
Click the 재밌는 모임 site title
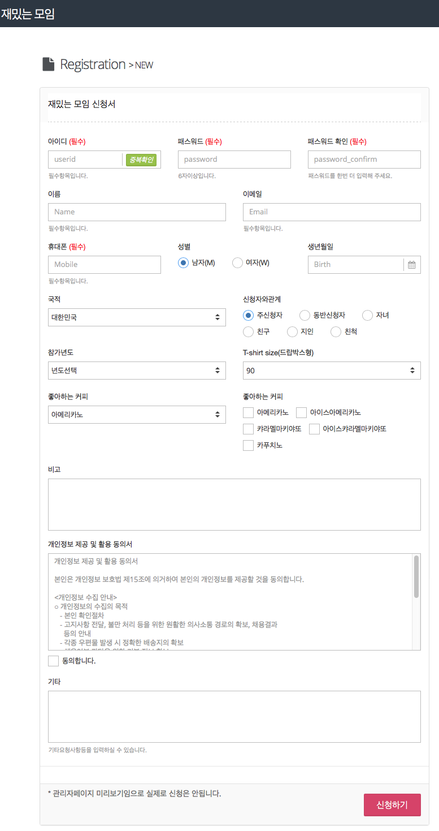28,14
